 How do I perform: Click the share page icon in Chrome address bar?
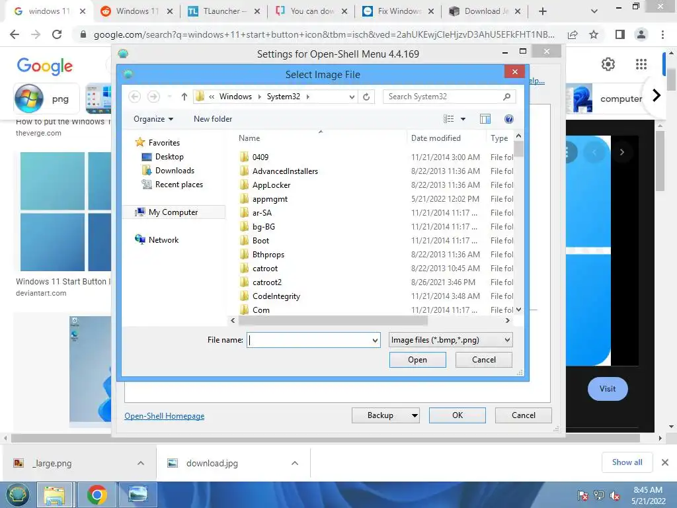coord(573,34)
